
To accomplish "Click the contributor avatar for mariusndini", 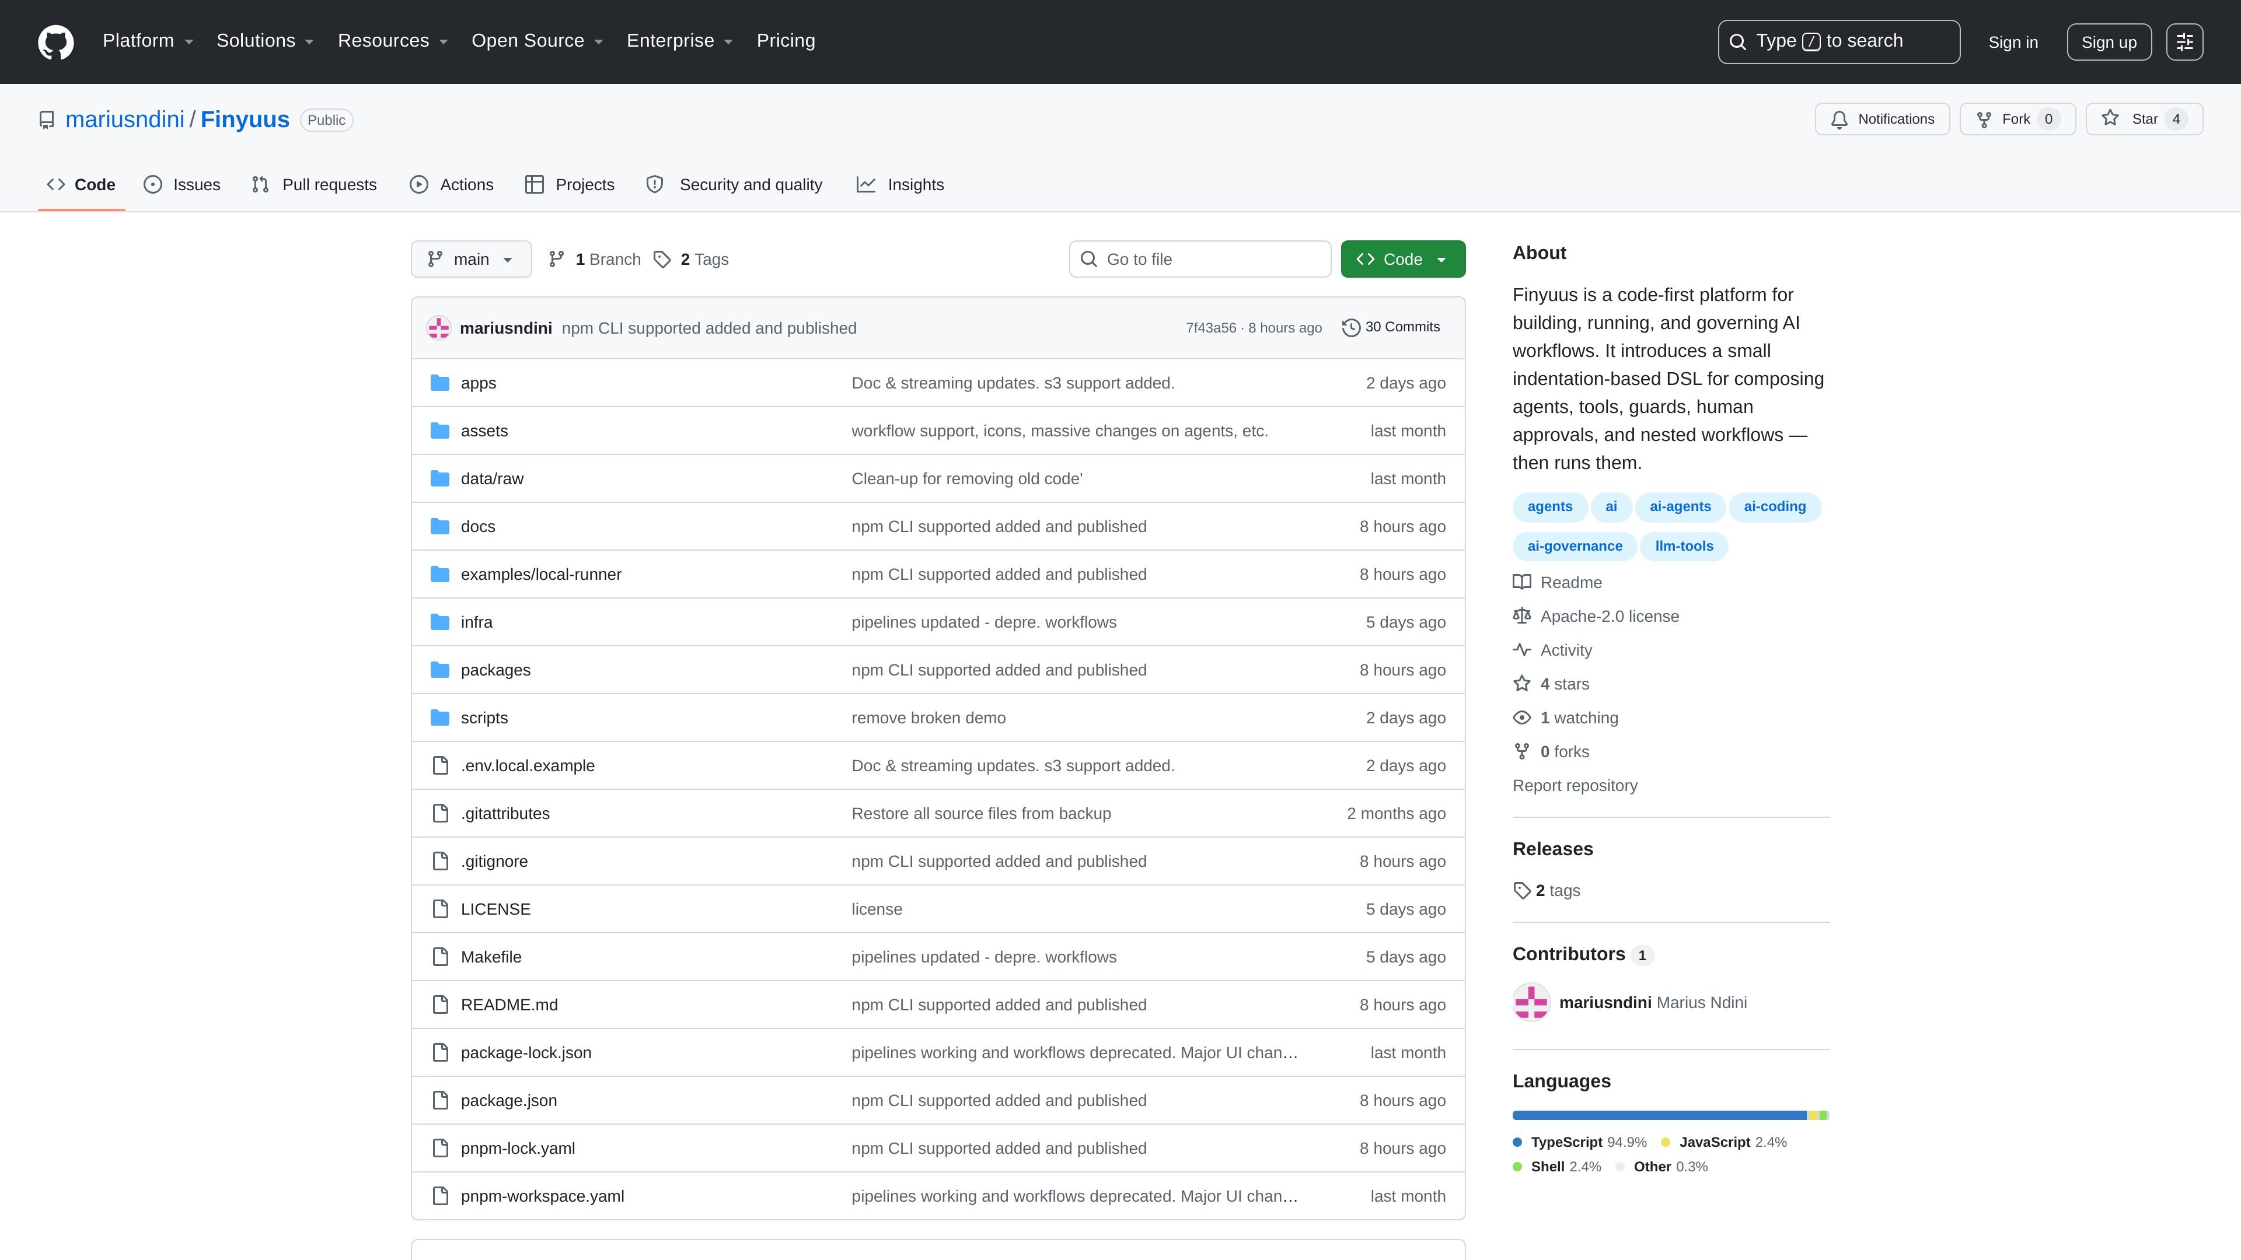I will [x=1531, y=1002].
